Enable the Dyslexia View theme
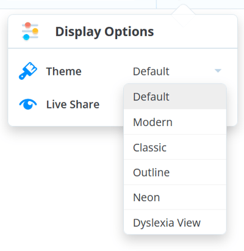Viewport: 244px width, 251px height. pos(175,222)
